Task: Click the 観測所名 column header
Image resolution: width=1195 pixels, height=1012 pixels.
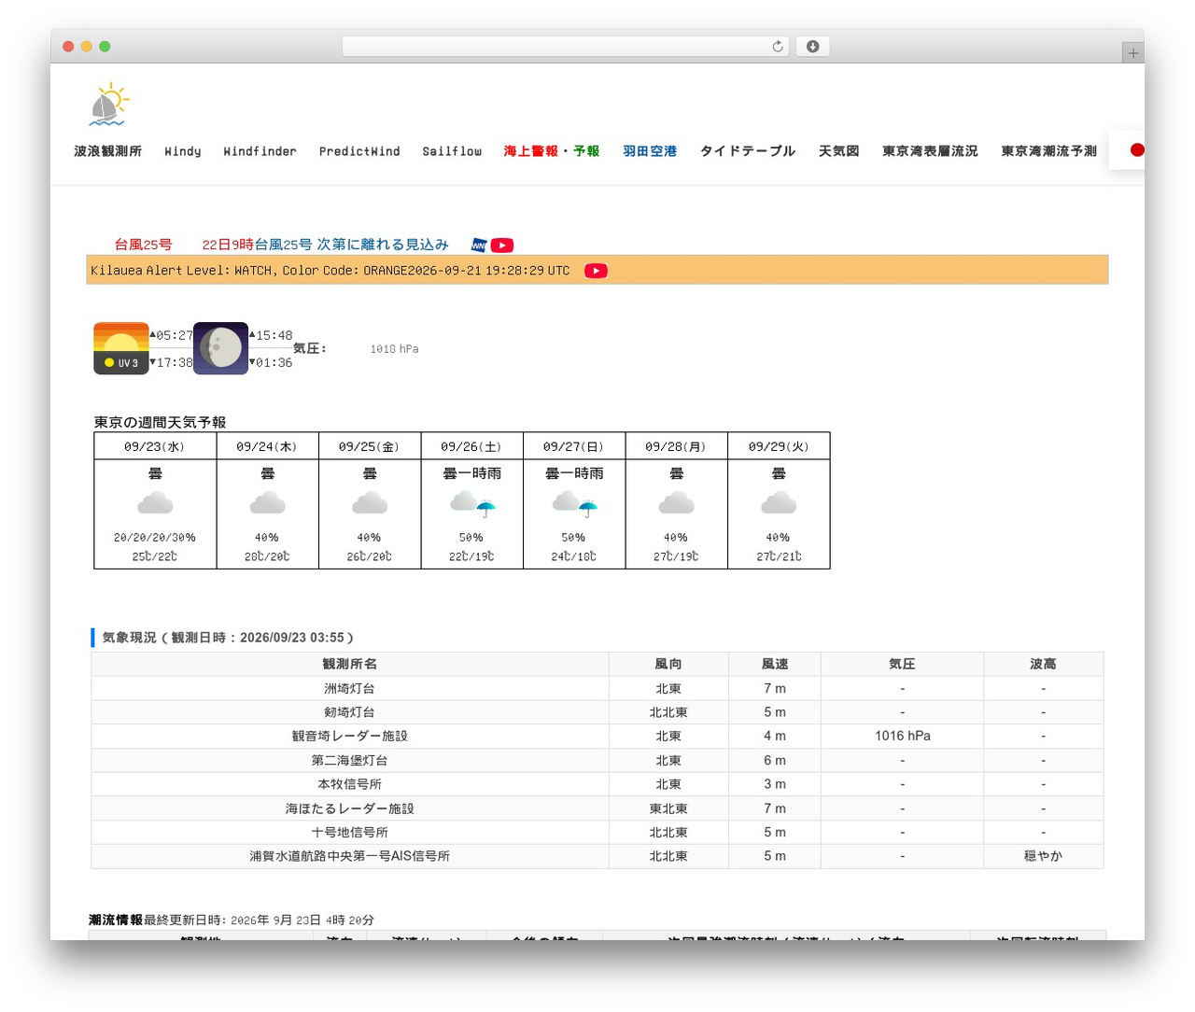Action: (x=350, y=664)
